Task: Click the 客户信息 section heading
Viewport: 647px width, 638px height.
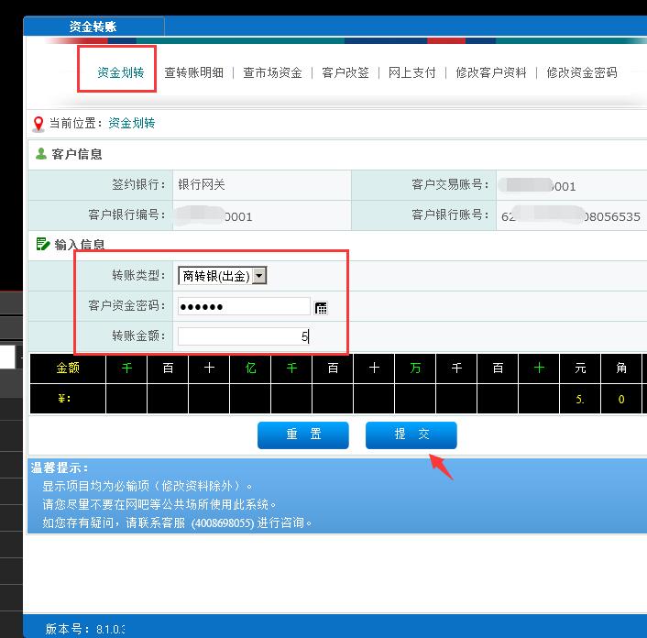Action: click(77, 154)
